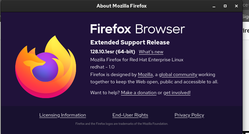Visit the get involved! link
This screenshot has width=249, height=134.
click(177, 93)
